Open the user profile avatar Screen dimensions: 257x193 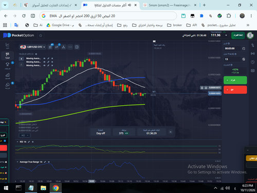[x=250, y=36]
